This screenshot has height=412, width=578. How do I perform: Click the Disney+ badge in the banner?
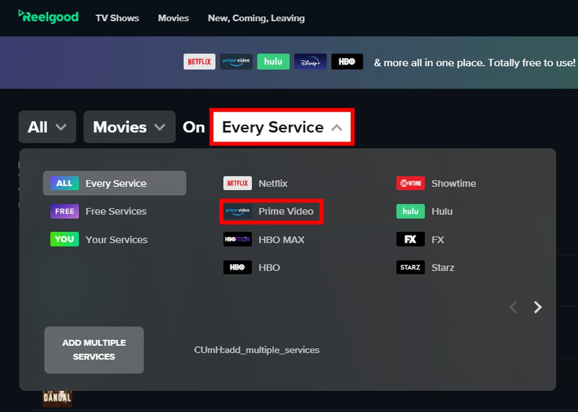click(x=310, y=61)
